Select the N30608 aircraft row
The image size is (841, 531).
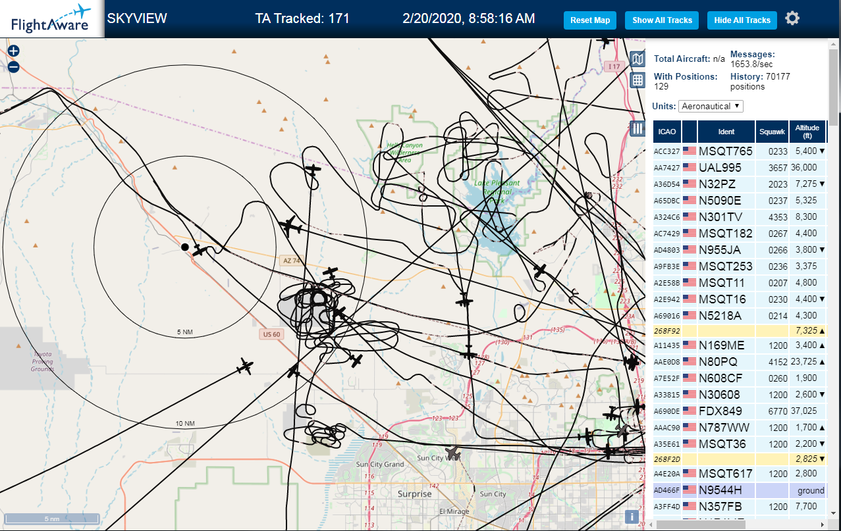[740, 394]
